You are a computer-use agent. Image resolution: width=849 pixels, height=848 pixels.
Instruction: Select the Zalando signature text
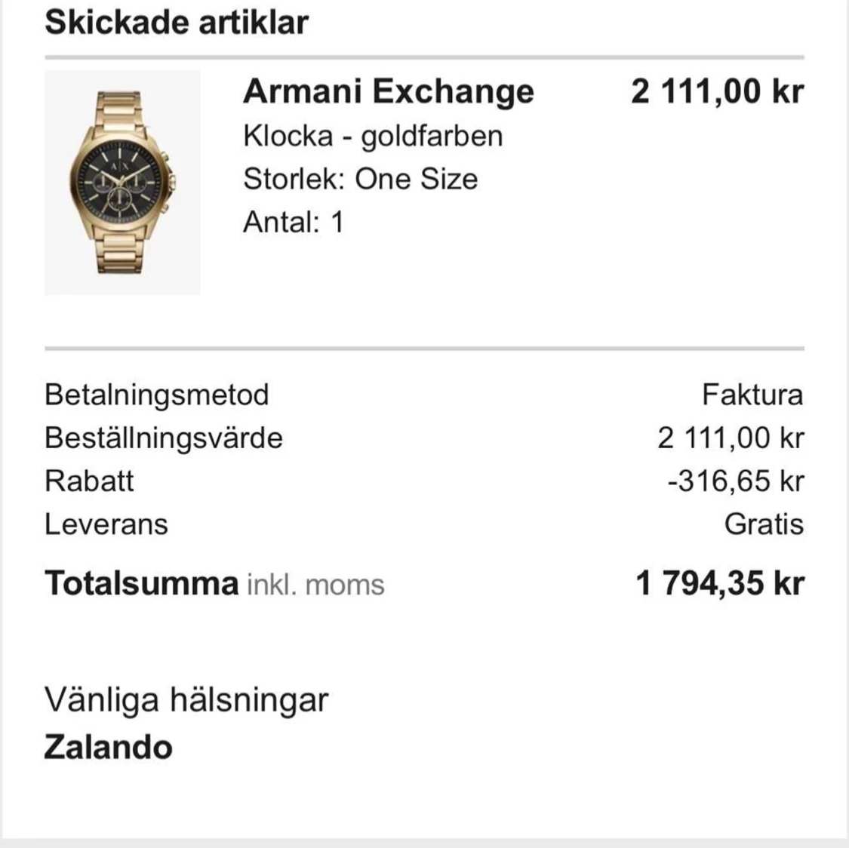click(x=108, y=748)
